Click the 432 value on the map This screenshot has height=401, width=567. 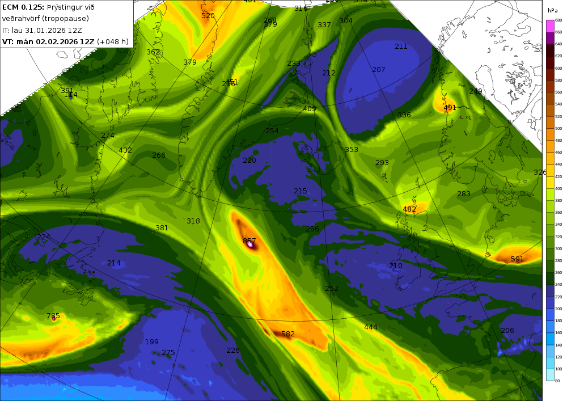(x=125, y=150)
